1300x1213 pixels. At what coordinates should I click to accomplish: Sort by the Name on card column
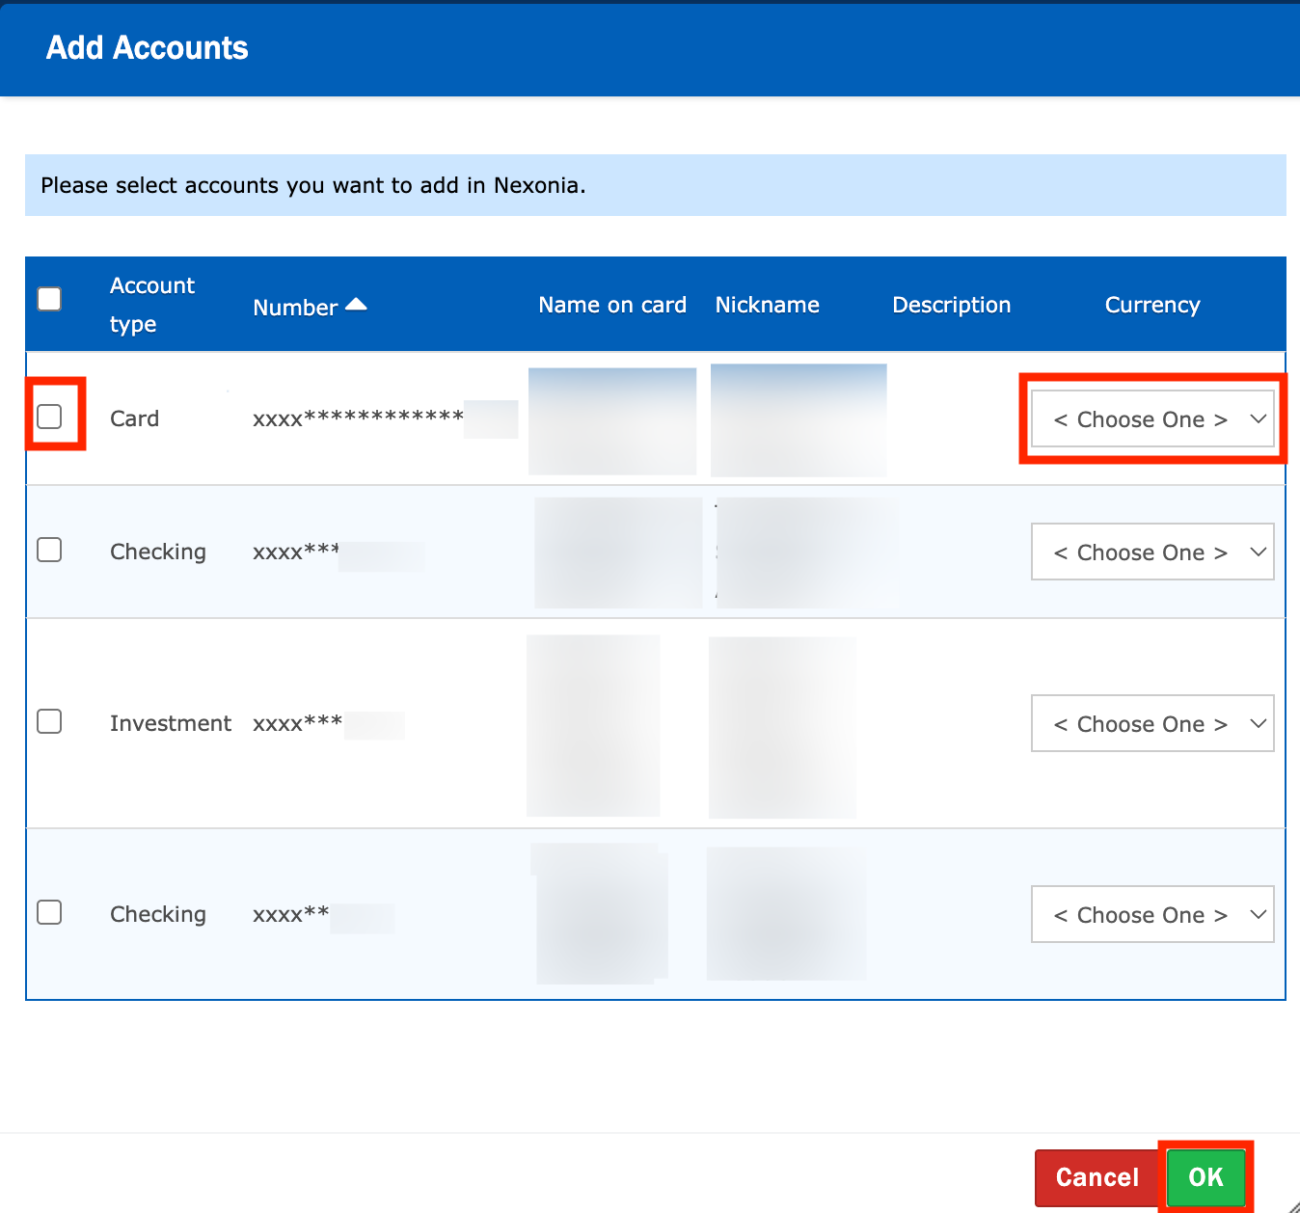pyautogui.click(x=612, y=305)
